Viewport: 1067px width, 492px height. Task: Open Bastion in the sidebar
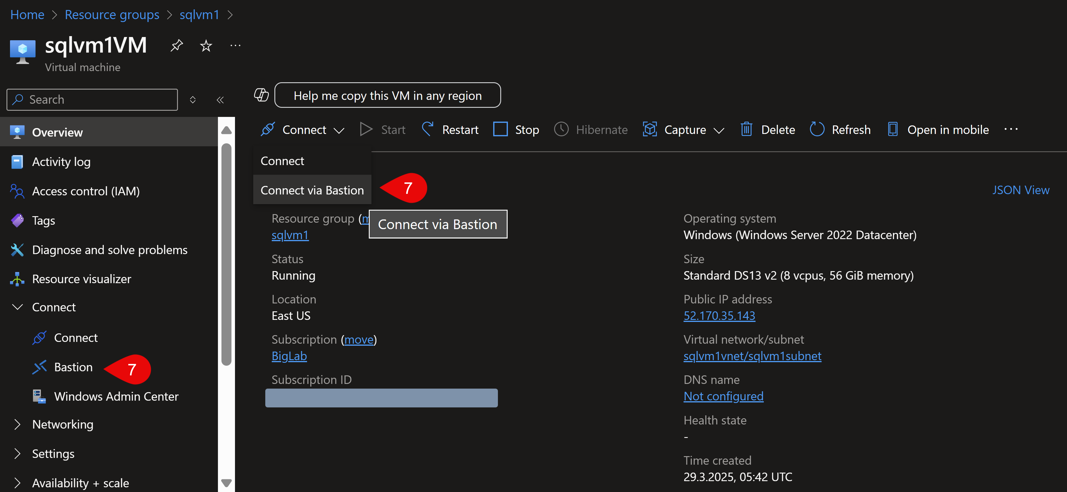click(73, 367)
